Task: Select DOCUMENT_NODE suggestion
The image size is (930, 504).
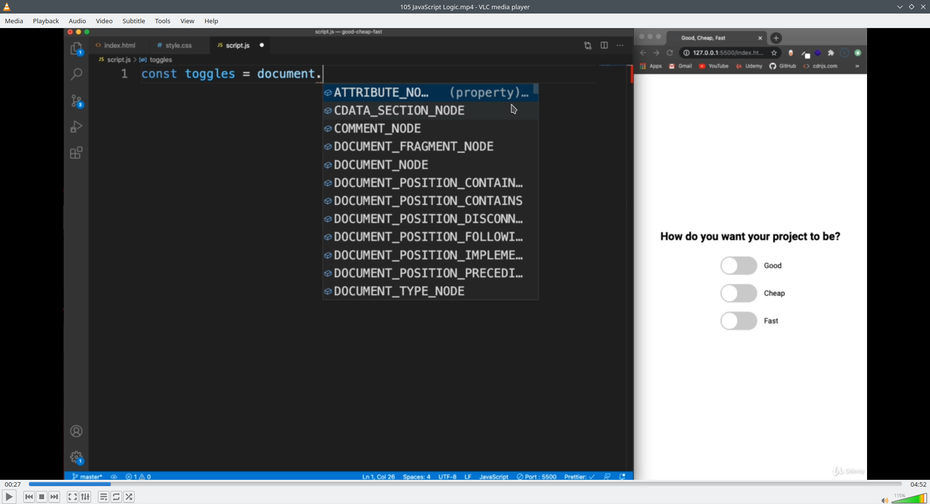Action: coord(431,165)
